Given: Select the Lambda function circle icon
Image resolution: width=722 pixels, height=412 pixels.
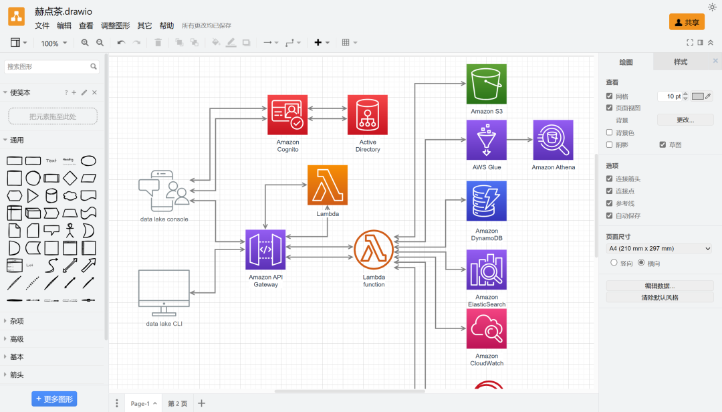Looking at the screenshot, I should (374, 249).
